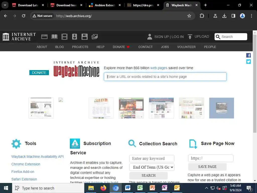Image resolution: width=257 pixels, height=193 pixels.
Task: Open the JOBS menu item
Action: click(165, 47)
